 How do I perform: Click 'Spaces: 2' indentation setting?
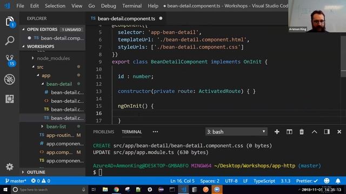coord(210,181)
